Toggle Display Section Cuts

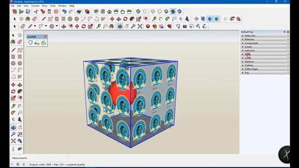point(210,19)
